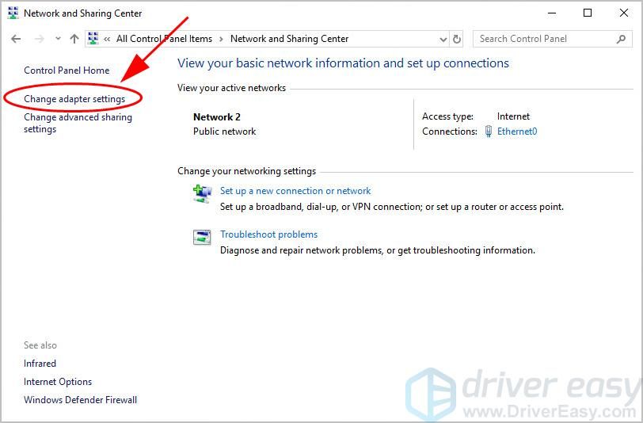The height and width of the screenshot is (423, 643).
Task: Go to Control Panel Home
Action: [67, 70]
